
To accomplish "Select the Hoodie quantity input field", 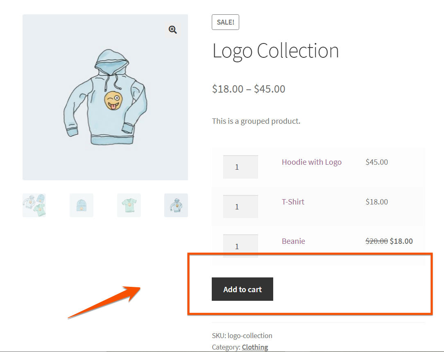I will pos(240,166).
